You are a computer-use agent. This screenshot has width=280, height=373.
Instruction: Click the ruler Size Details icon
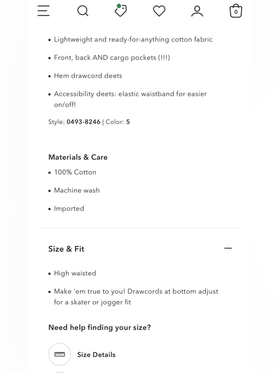coord(60,354)
